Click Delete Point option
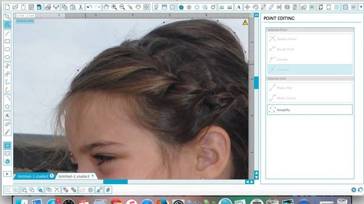 (309, 39)
